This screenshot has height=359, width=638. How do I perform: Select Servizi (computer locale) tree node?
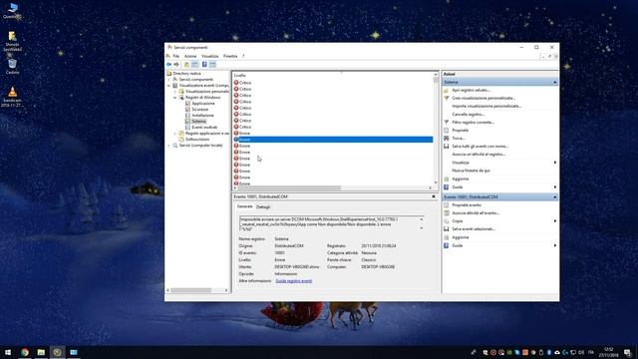tap(200, 146)
